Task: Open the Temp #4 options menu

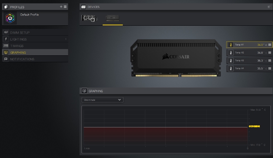Action: [x=270, y=68]
